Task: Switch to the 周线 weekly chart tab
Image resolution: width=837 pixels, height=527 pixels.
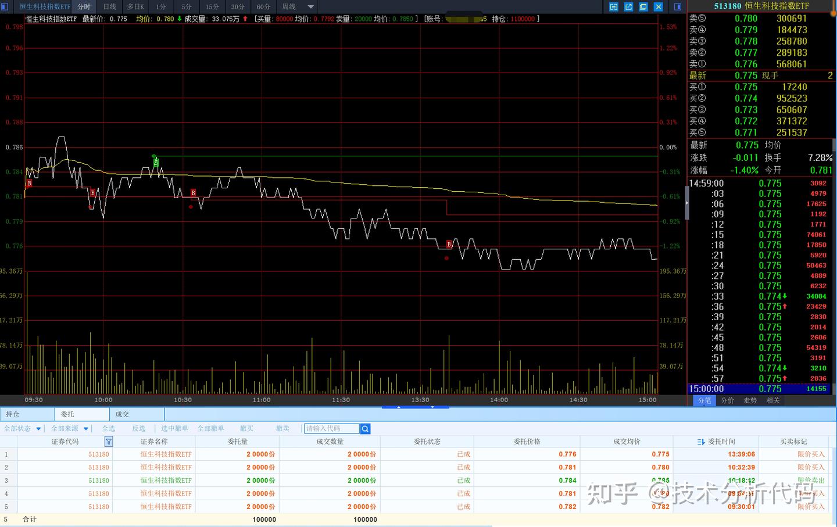Action: (289, 7)
